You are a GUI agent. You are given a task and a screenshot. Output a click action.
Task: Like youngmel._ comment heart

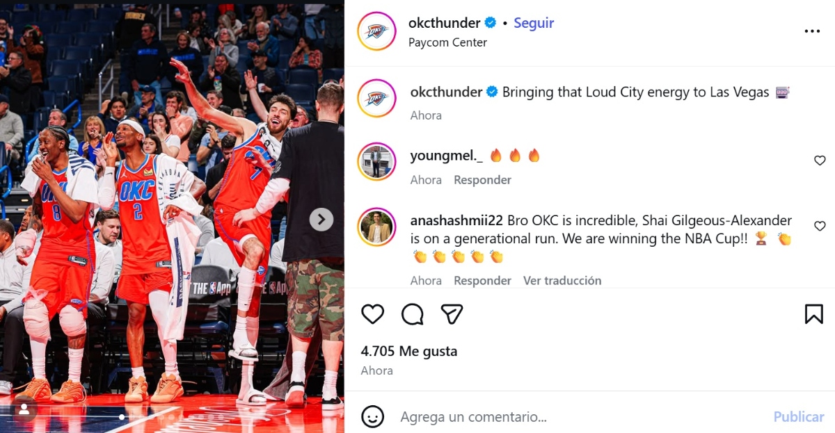tap(820, 161)
